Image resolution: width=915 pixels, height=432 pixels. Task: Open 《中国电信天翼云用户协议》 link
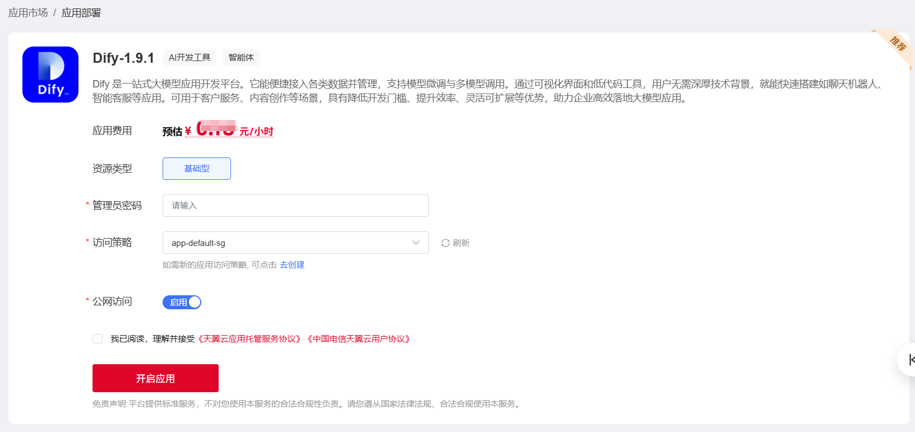click(359, 339)
